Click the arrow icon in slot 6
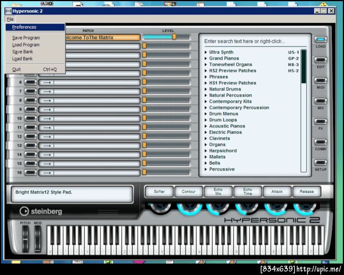This screenshot has height=275, width=344. (47, 83)
